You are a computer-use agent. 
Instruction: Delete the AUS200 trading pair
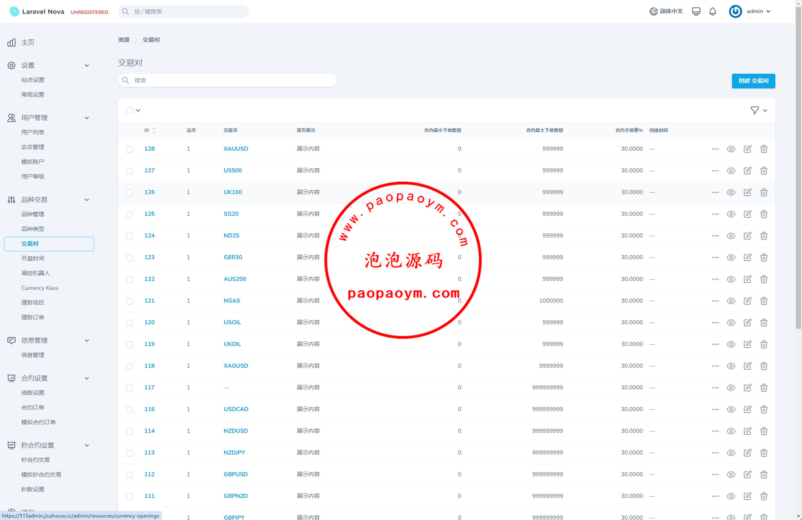[764, 279]
